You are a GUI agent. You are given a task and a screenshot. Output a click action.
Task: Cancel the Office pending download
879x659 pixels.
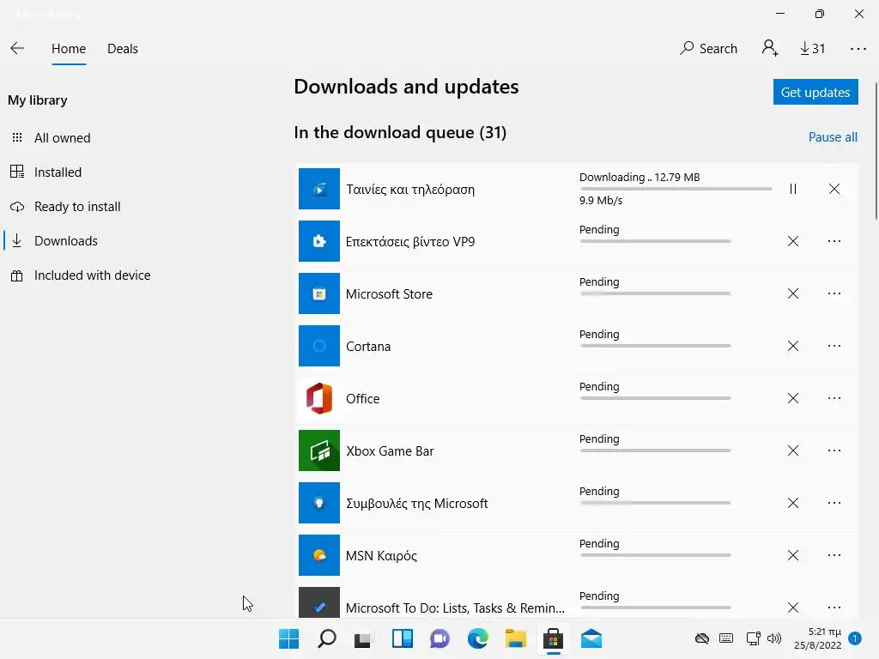(792, 398)
